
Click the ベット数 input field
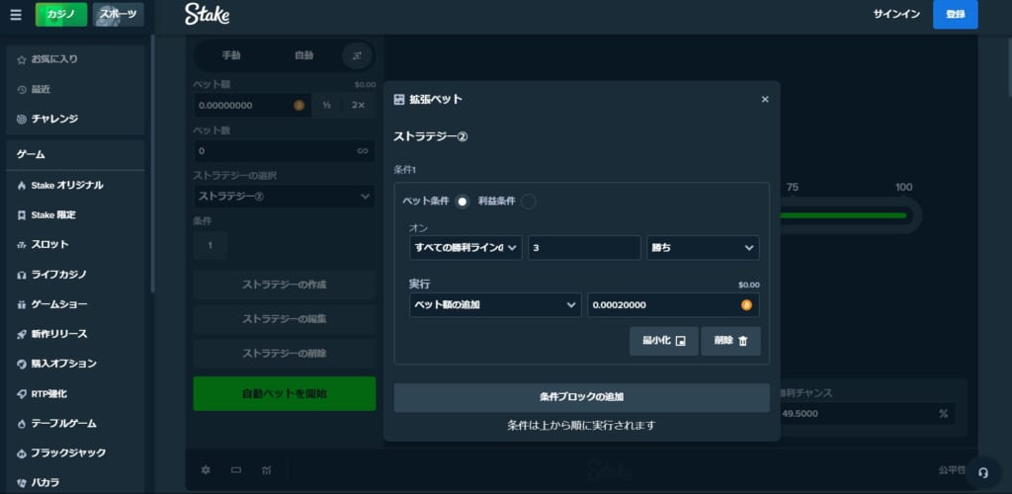coord(284,151)
